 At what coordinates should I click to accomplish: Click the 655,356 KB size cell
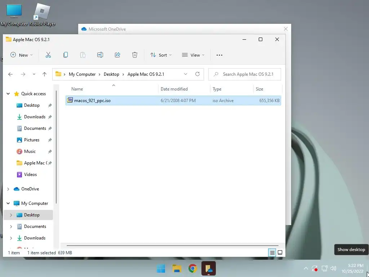click(269, 101)
